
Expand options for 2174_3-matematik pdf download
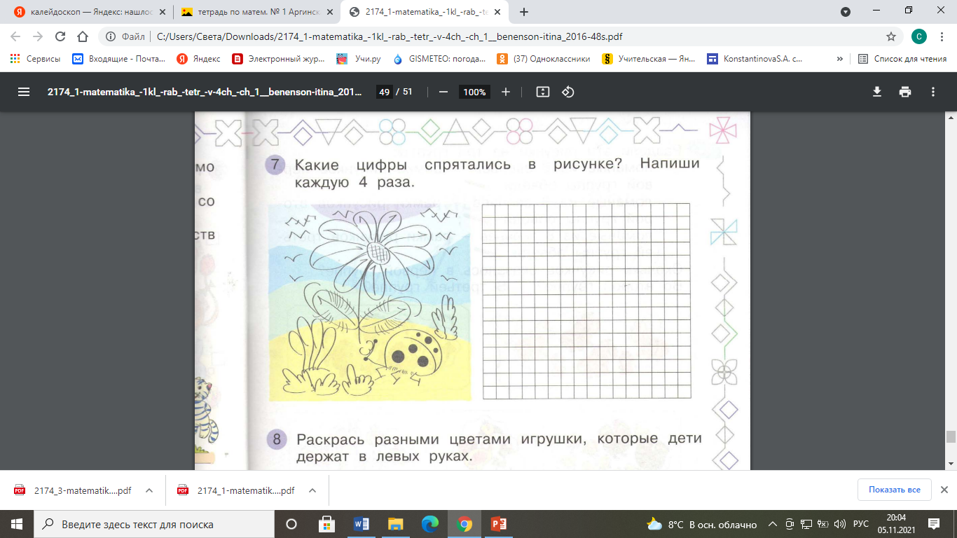click(149, 490)
